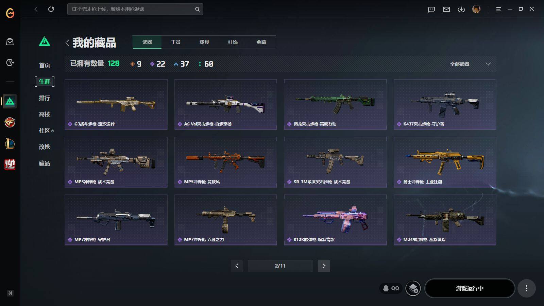Switch to the 干员 tab
Viewport: 544px width, 306px height.
[176, 42]
